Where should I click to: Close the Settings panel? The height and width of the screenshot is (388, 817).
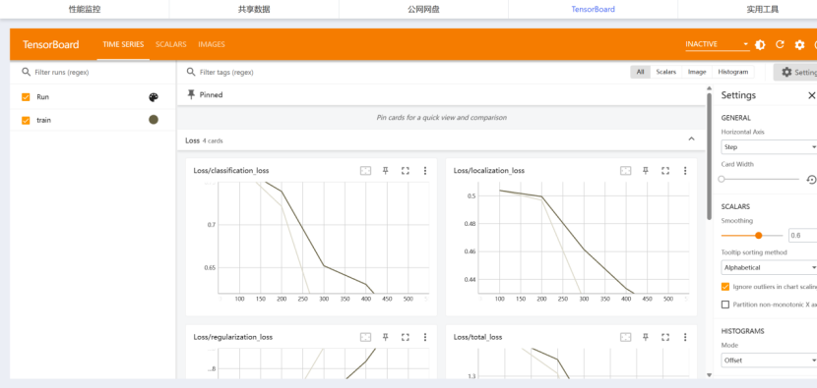[811, 95]
